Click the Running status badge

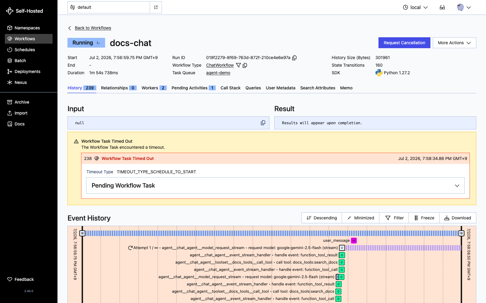(x=86, y=43)
